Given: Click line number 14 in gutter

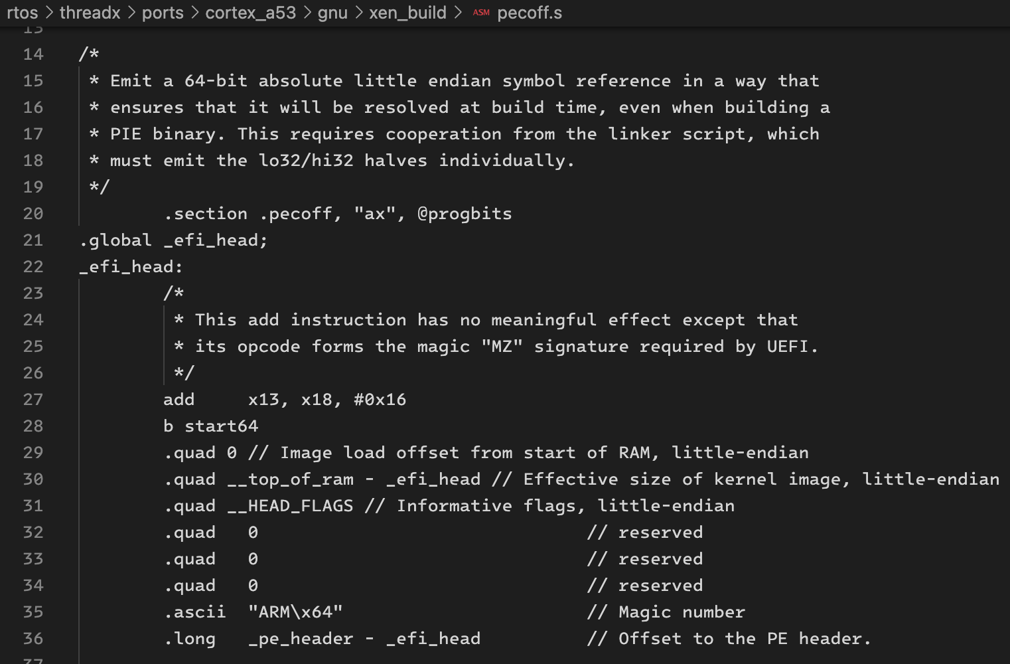Looking at the screenshot, I should pyautogui.click(x=33, y=54).
